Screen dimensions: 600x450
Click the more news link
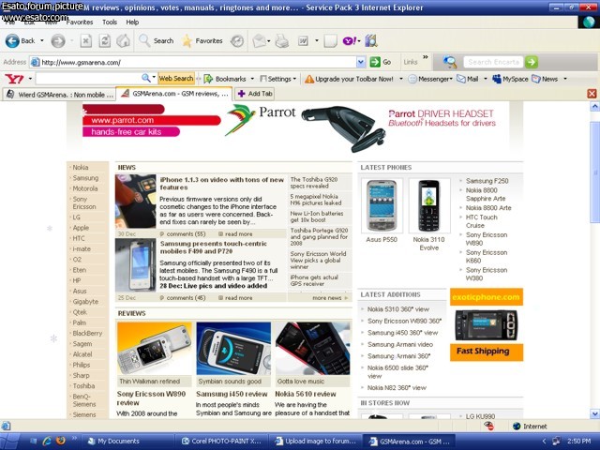pyautogui.click(x=327, y=298)
